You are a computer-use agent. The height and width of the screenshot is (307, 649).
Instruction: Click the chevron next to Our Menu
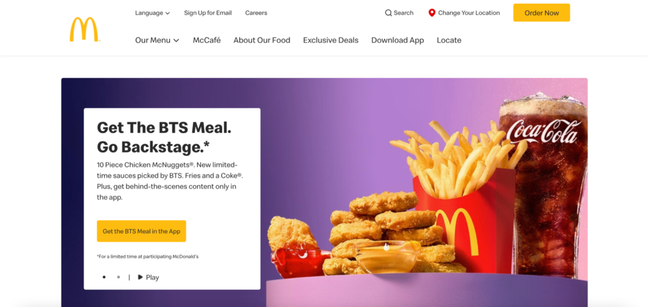(176, 41)
